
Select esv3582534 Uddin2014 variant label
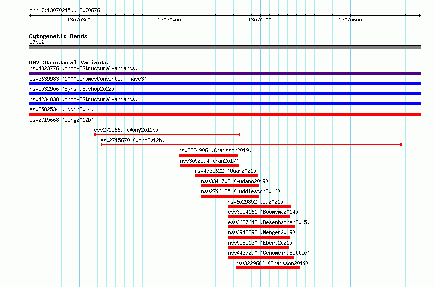[x=62, y=109]
